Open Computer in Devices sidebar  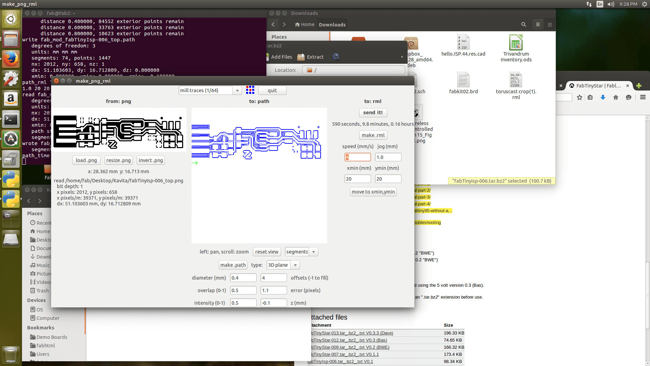click(48, 318)
